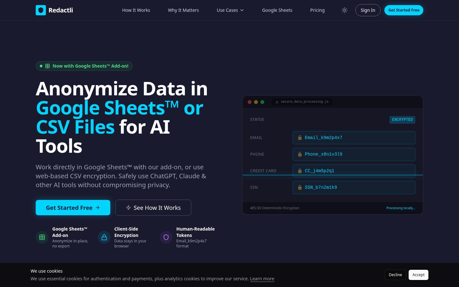This screenshot has width=459, height=287.
Task: Click the Now with Google Sheets Add-on badge
Action: [84, 66]
